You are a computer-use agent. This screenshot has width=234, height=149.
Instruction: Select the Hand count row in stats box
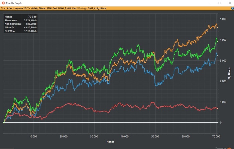(x=20, y=16)
